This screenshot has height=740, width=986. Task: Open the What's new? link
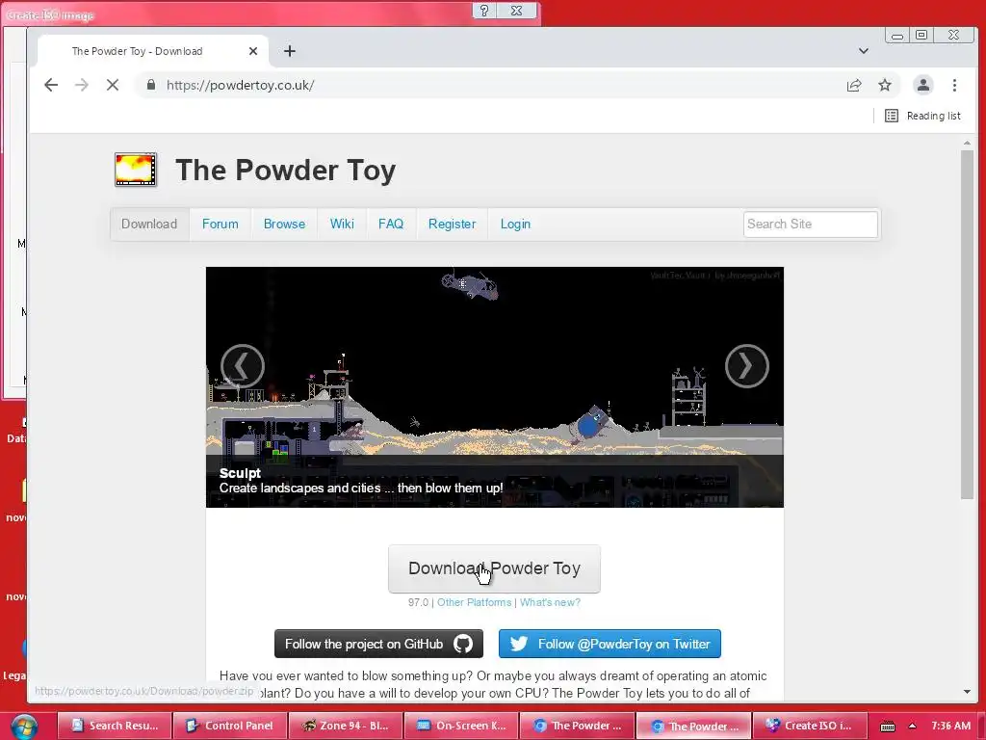coord(550,602)
